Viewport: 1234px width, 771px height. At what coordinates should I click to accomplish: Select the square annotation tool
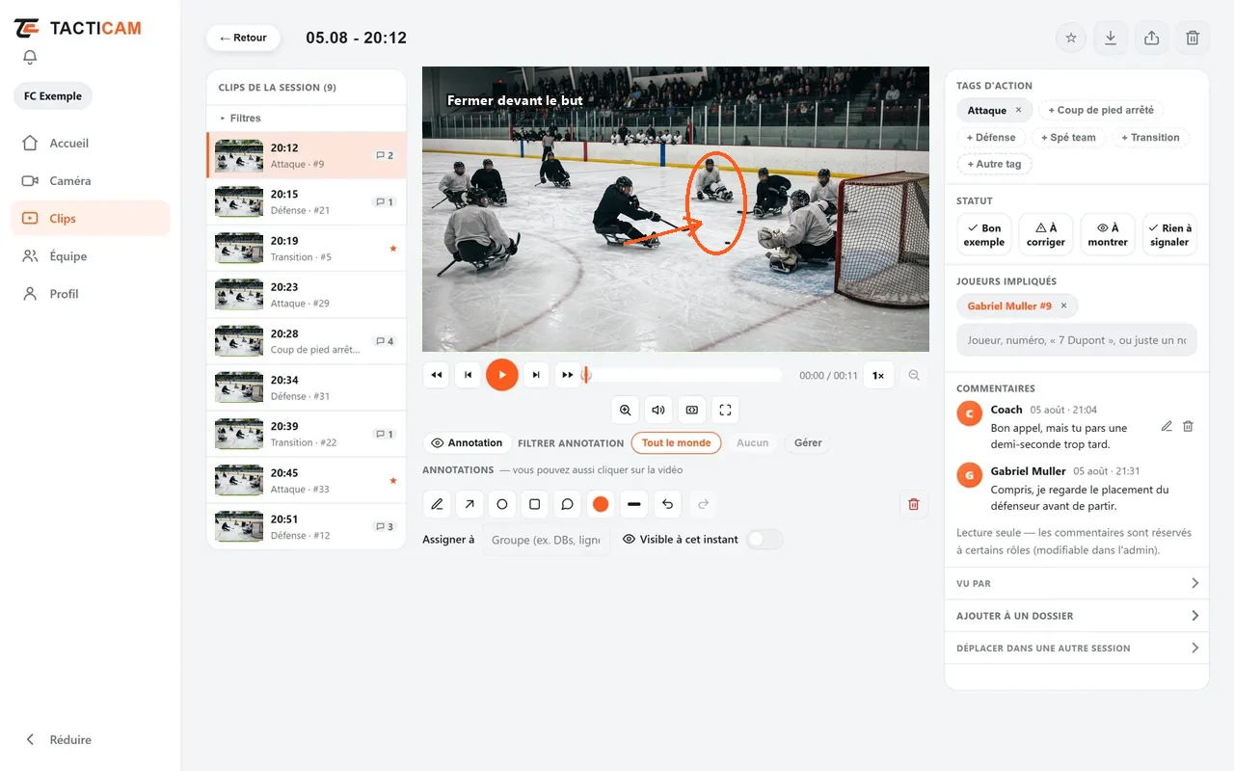[535, 504]
